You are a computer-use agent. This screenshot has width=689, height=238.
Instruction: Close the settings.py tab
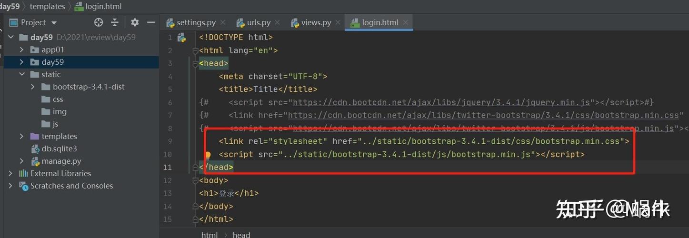click(x=223, y=22)
